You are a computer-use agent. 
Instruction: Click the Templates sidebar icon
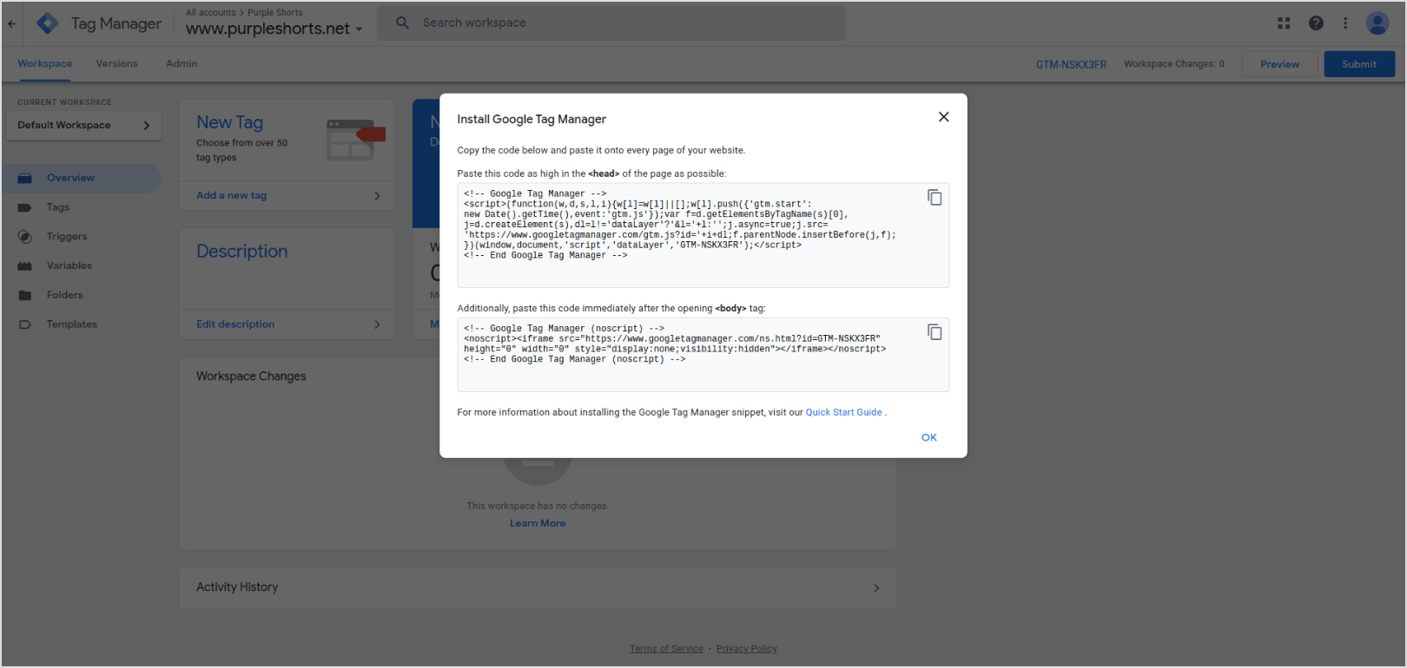tap(25, 324)
